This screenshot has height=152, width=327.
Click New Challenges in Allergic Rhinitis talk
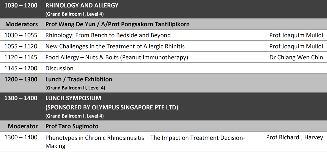pos(115,46)
